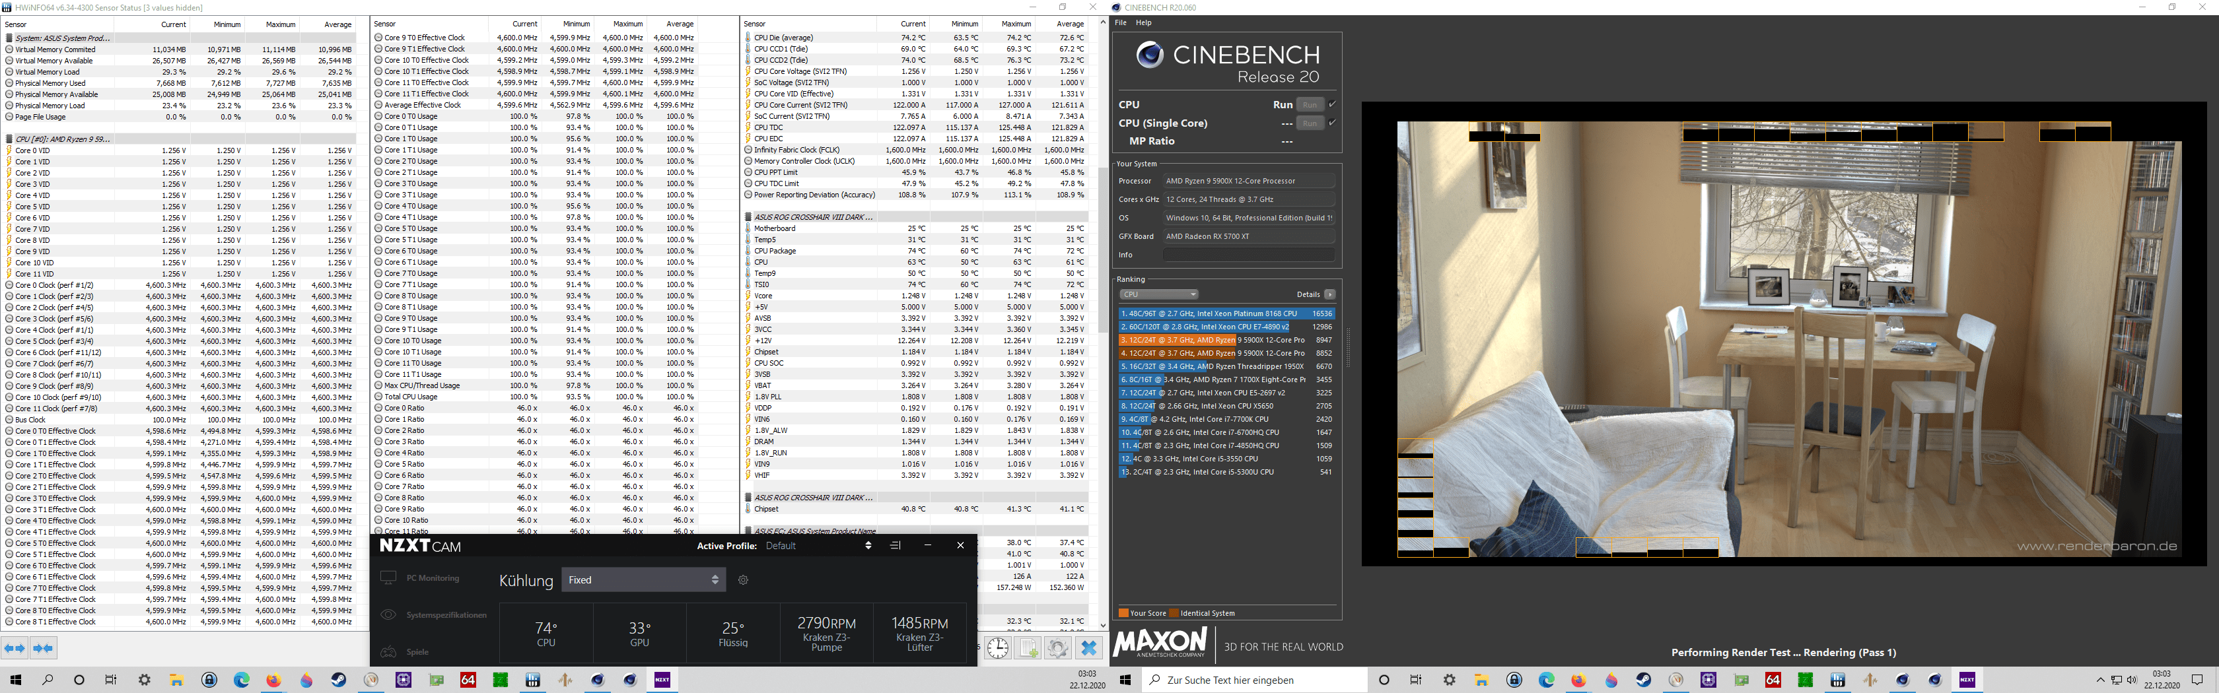
Task: Select the CPU [#0]: AMD Ryzen 9 sensor group
Action: [179, 139]
